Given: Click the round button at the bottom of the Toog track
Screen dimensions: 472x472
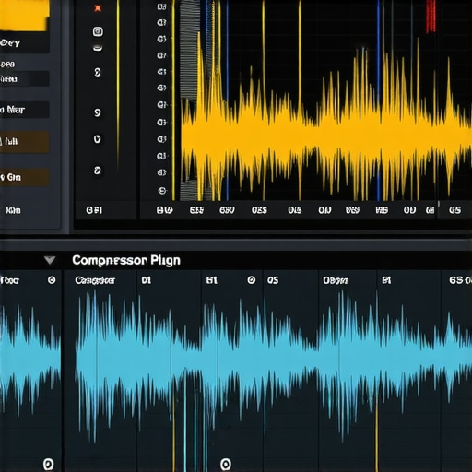Looking at the screenshot, I should (x=48, y=464).
